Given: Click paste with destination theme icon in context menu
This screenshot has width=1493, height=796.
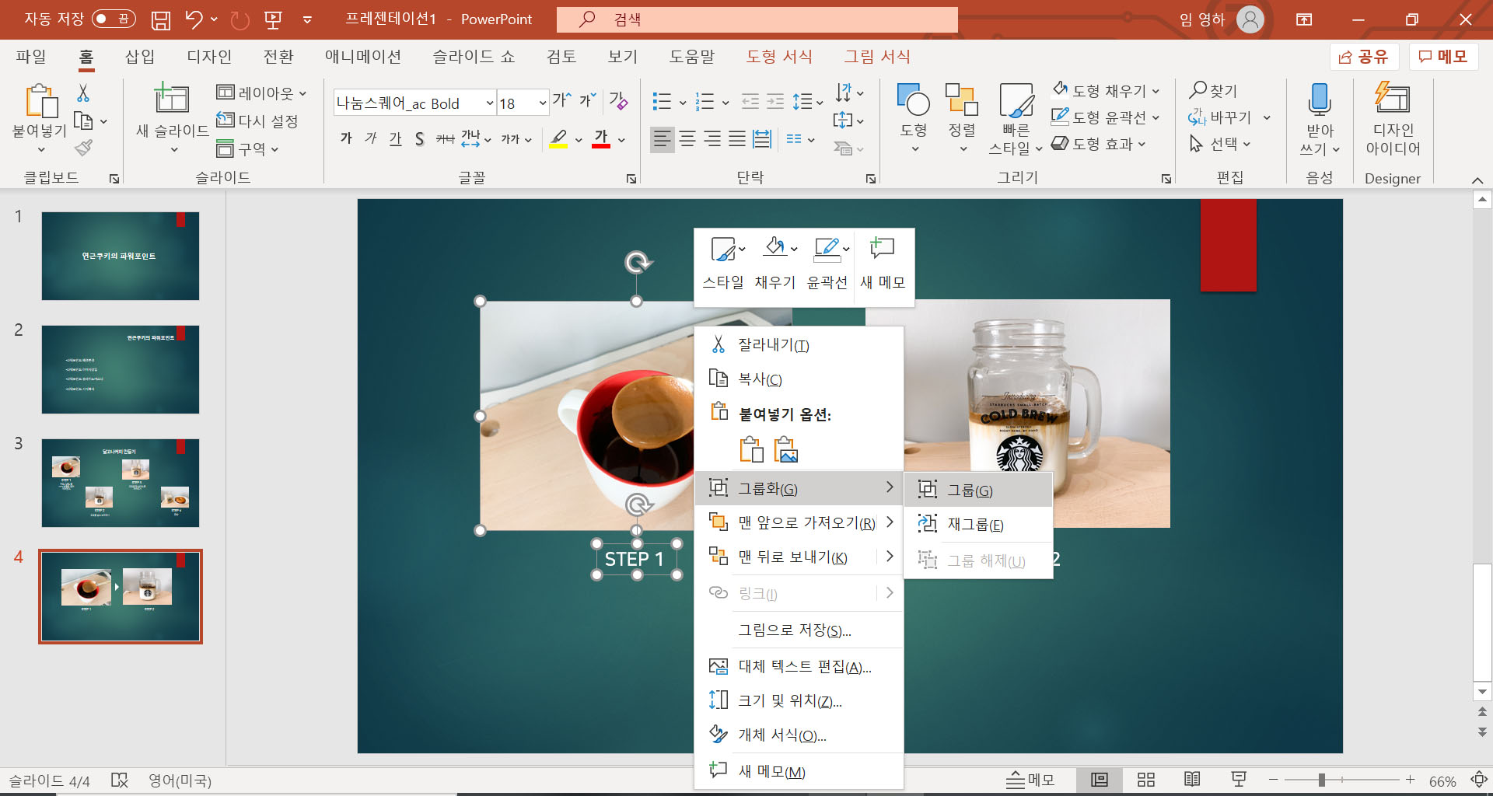Looking at the screenshot, I should coord(751,449).
